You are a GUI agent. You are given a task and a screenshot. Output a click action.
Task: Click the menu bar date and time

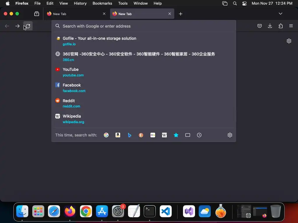272,3
